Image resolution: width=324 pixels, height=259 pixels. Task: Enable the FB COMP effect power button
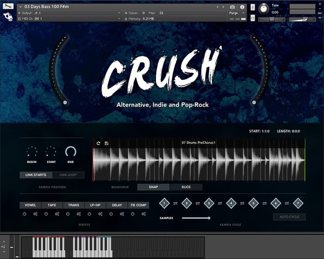tap(133, 214)
